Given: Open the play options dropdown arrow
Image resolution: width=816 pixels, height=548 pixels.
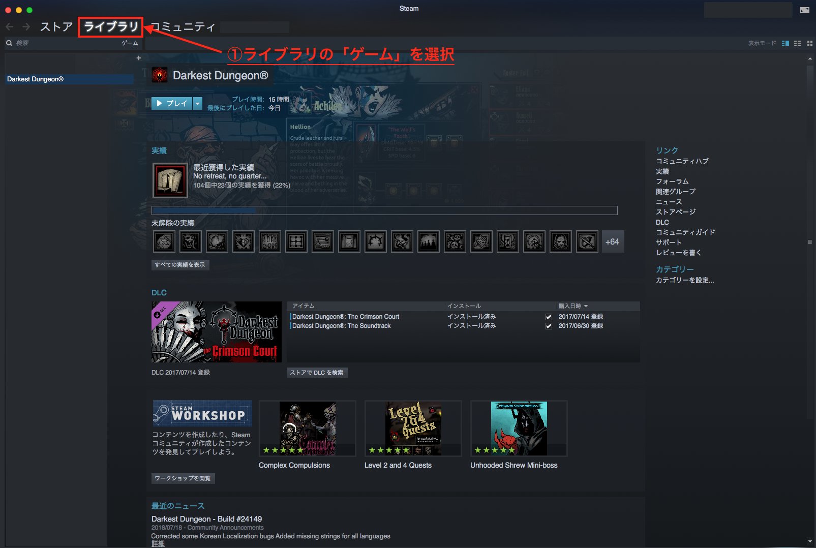Looking at the screenshot, I should [198, 104].
